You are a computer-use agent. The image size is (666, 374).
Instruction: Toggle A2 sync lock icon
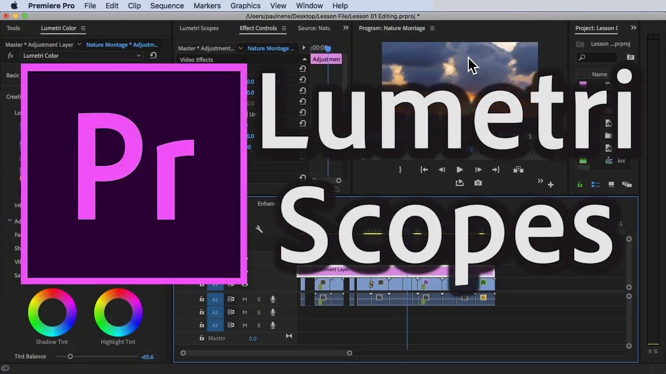[230, 312]
